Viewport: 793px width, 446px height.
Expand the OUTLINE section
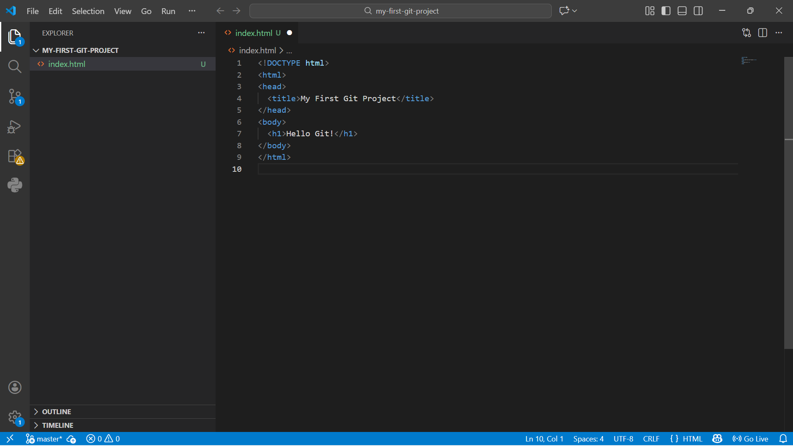pyautogui.click(x=57, y=412)
